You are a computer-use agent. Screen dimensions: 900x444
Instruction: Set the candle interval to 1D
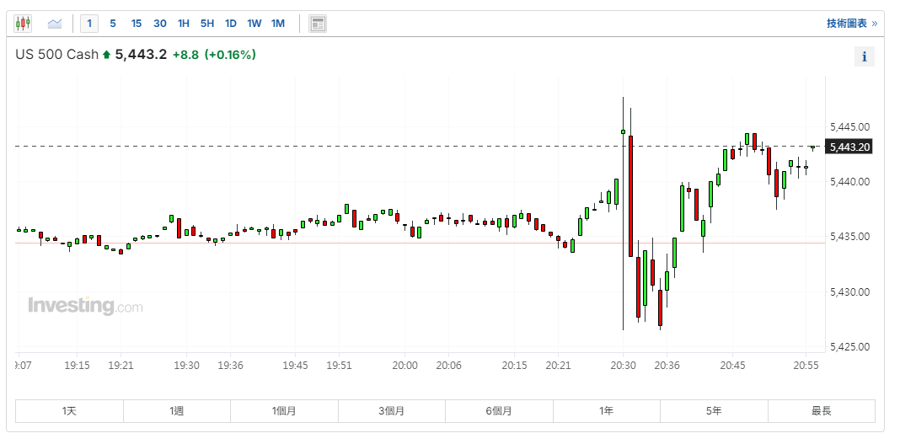(231, 24)
